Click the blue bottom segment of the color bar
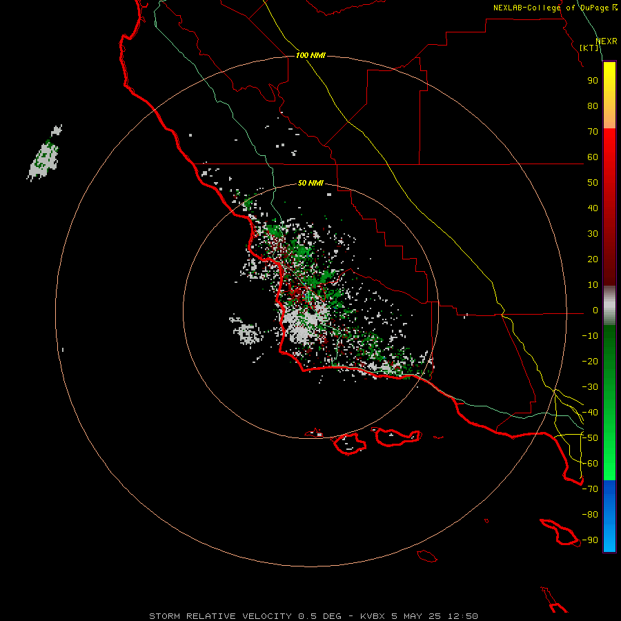The image size is (621, 621). point(609,516)
